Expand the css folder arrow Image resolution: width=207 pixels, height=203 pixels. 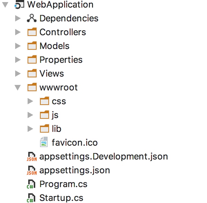(30, 101)
